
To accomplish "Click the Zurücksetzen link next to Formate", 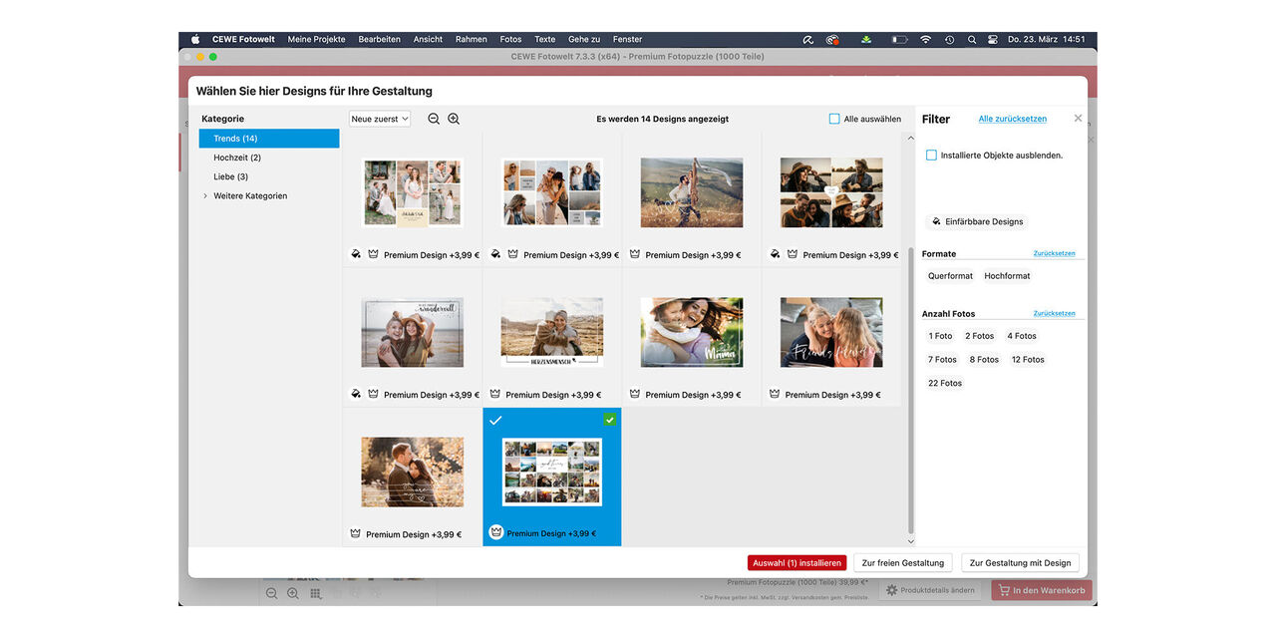I will [1054, 253].
